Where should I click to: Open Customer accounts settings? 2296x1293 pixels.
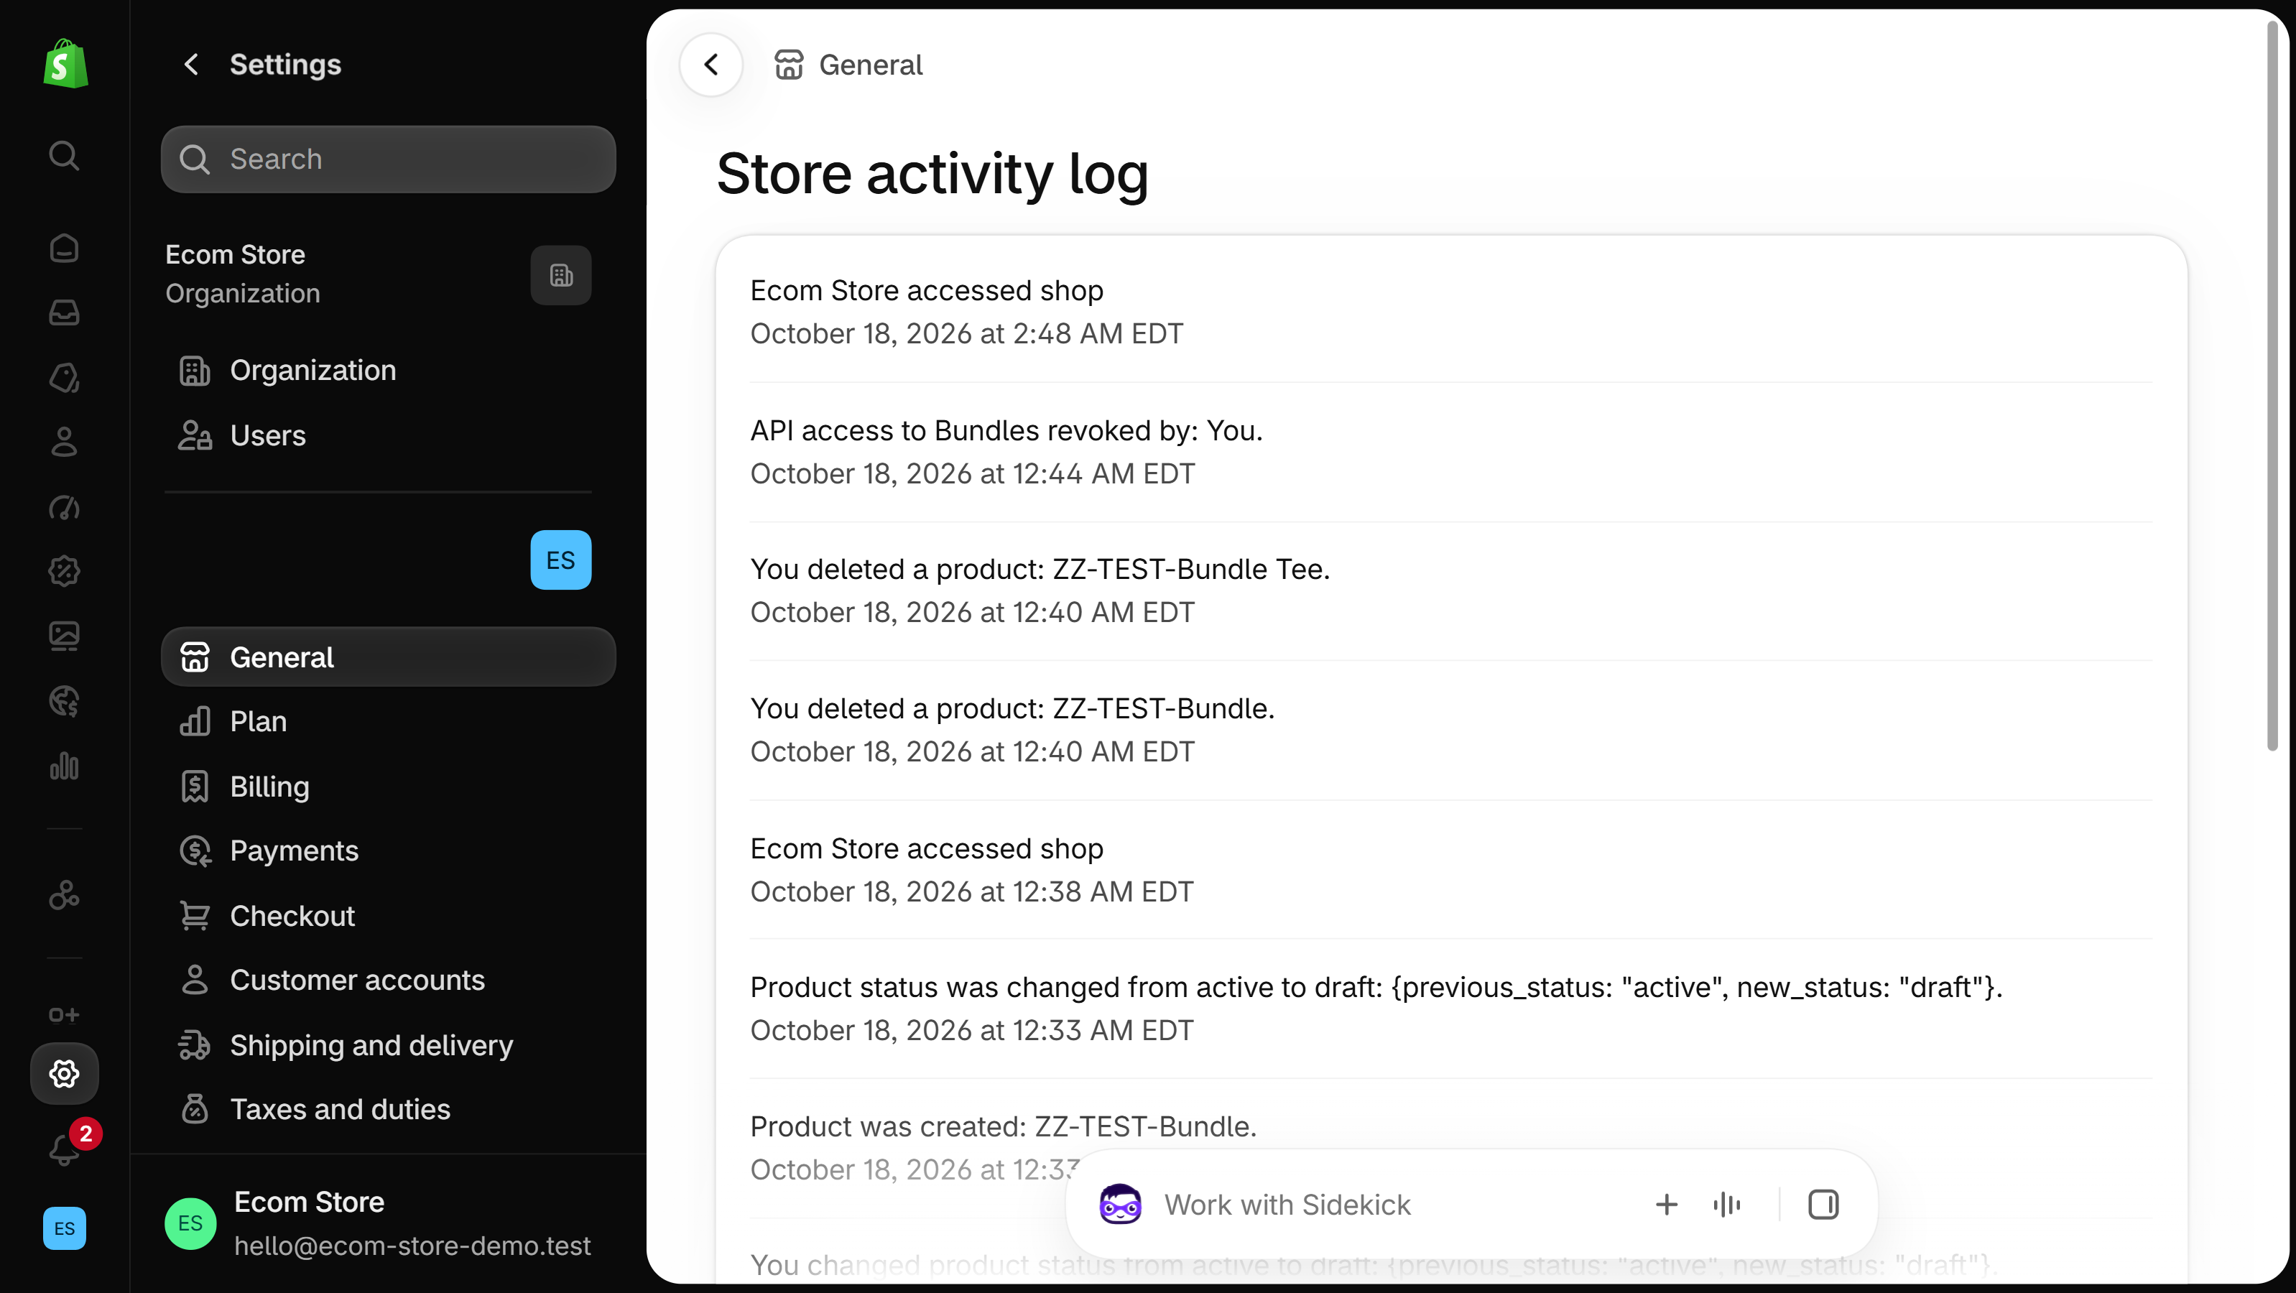[x=389, y=981]
